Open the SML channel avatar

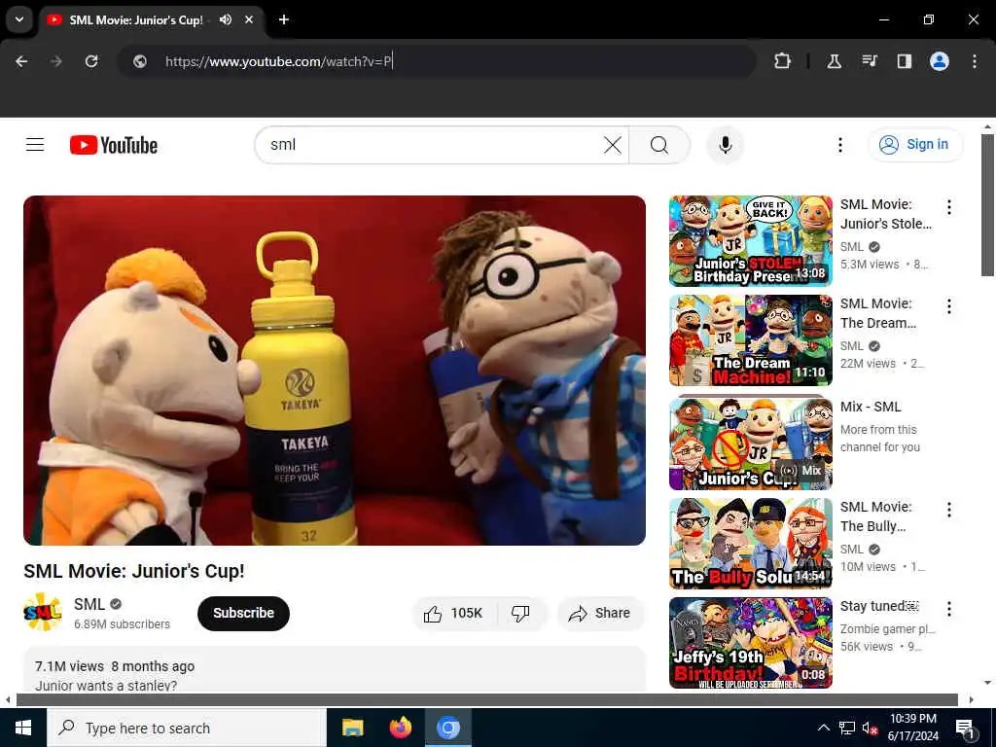click(43, 613)
